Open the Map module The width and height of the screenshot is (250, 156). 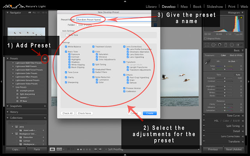[184, 7]
